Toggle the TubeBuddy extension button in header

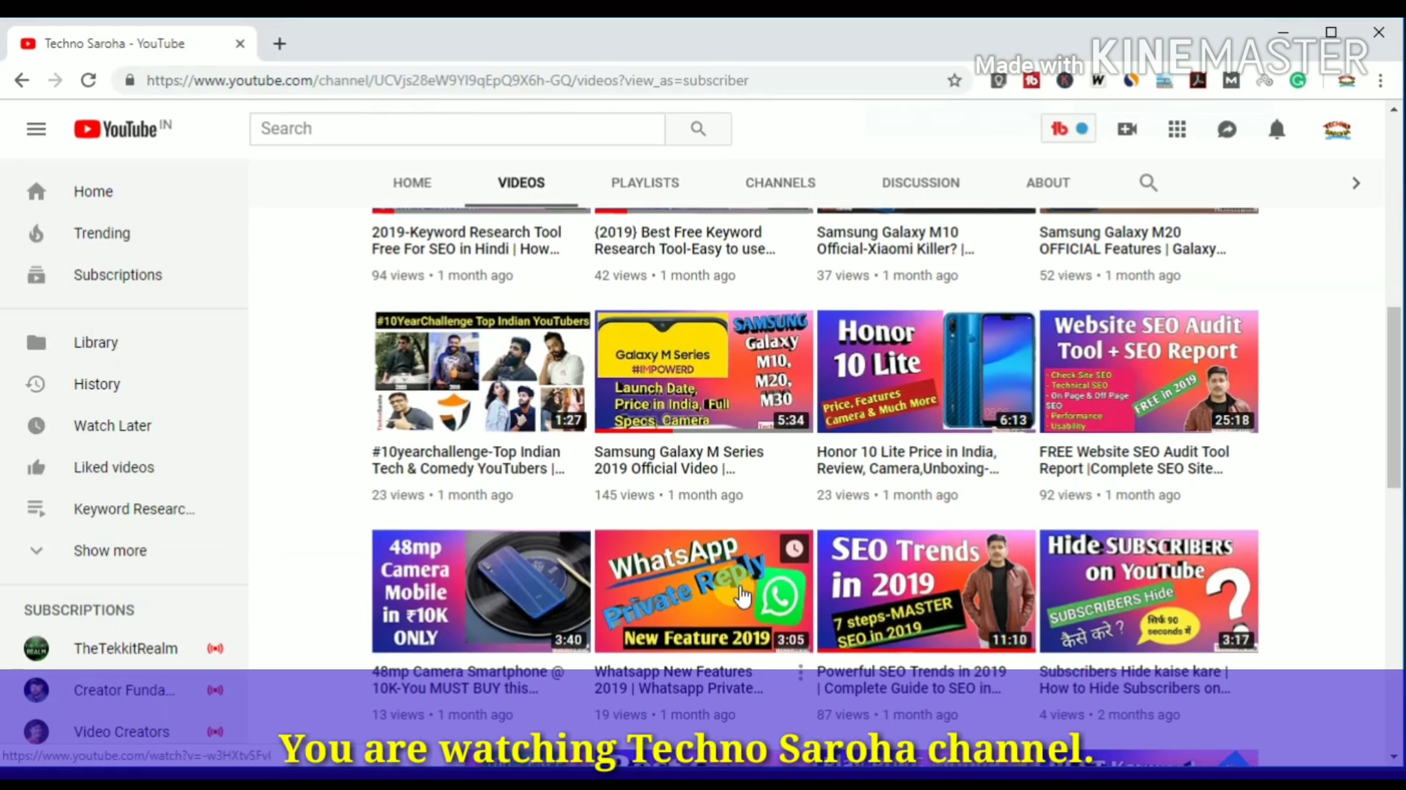1068,129
